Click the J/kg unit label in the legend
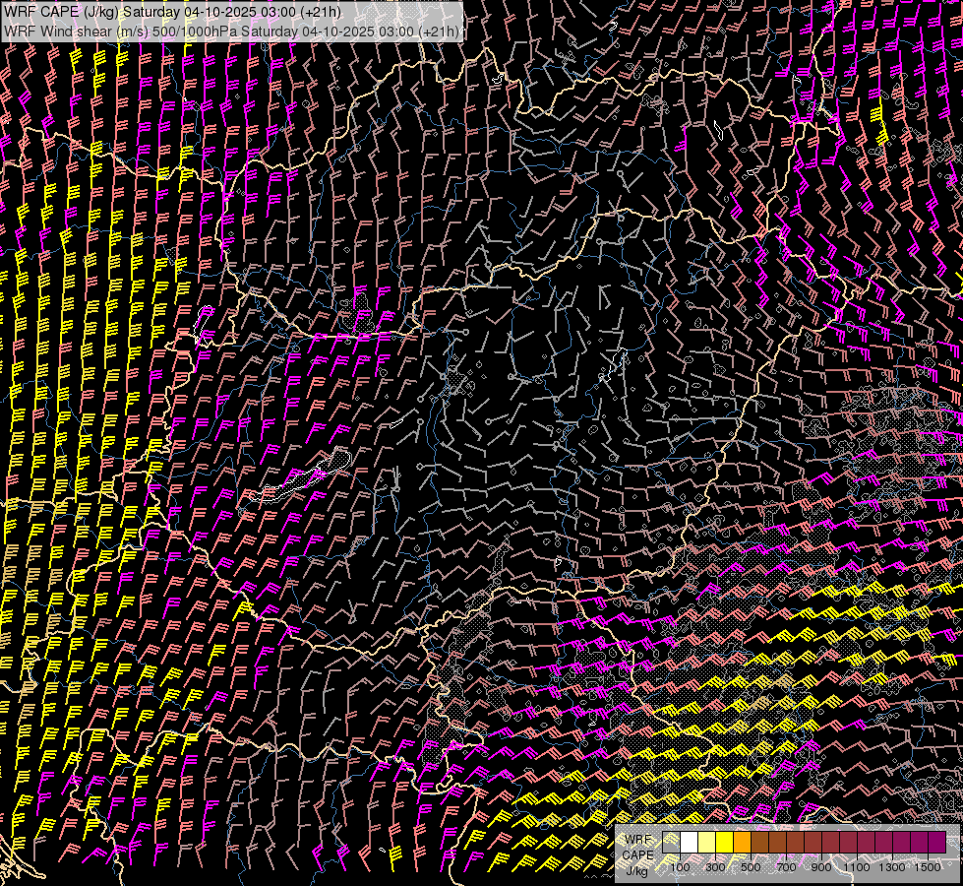The width and height of the screenshot is (963, 886). pyautogui.click(x=637, y=870)
